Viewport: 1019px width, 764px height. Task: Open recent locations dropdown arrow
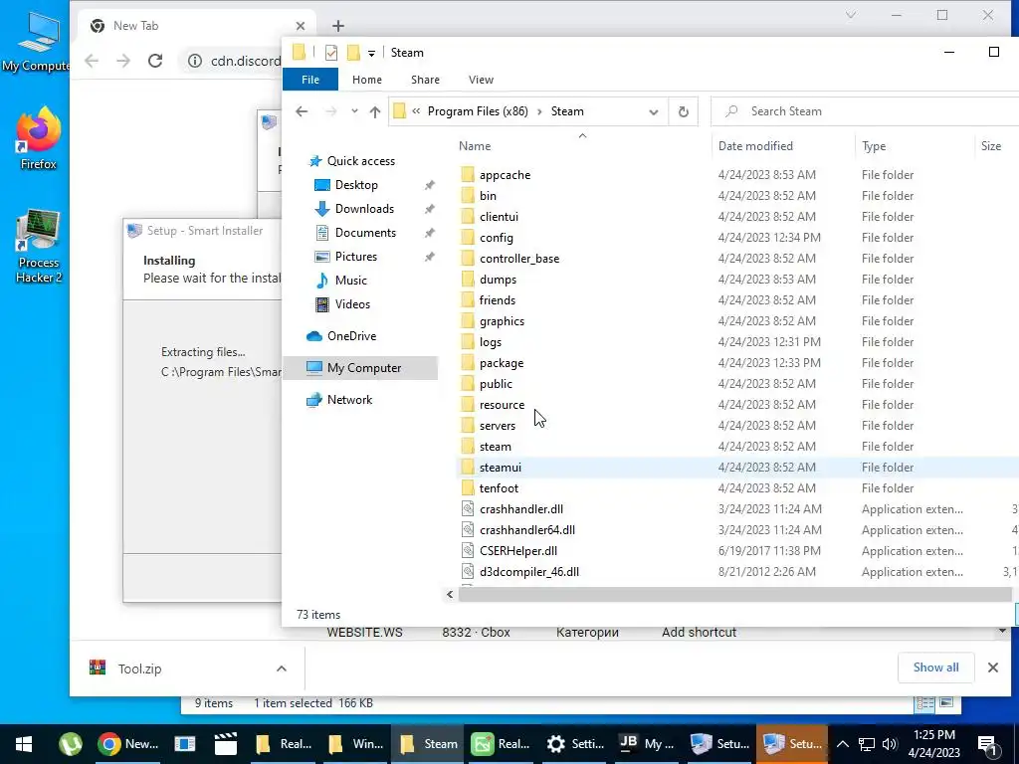pyautogui.click(x=354, y=111)
